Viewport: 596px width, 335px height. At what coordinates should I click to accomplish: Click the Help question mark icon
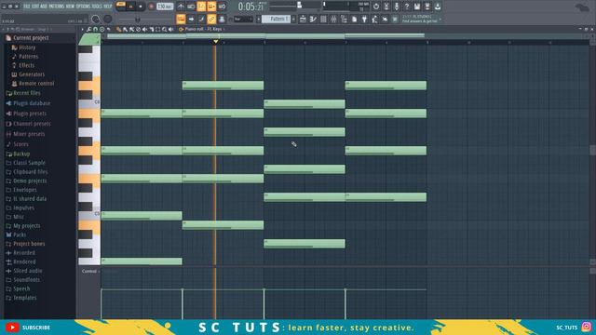pos(407,7)
